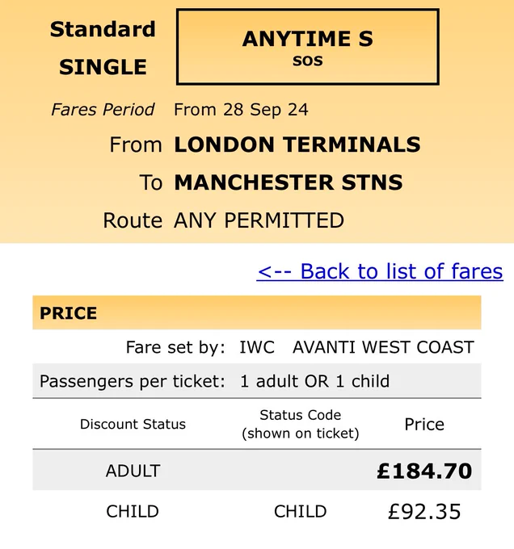This screenshot has height=549, width=514.
Task: Select the From 28 Sep 24 fares period
Action: pos(241,110)
